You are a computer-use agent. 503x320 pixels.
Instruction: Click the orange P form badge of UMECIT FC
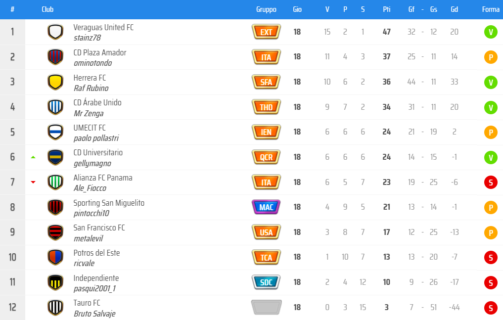click(x=491, y=132)
